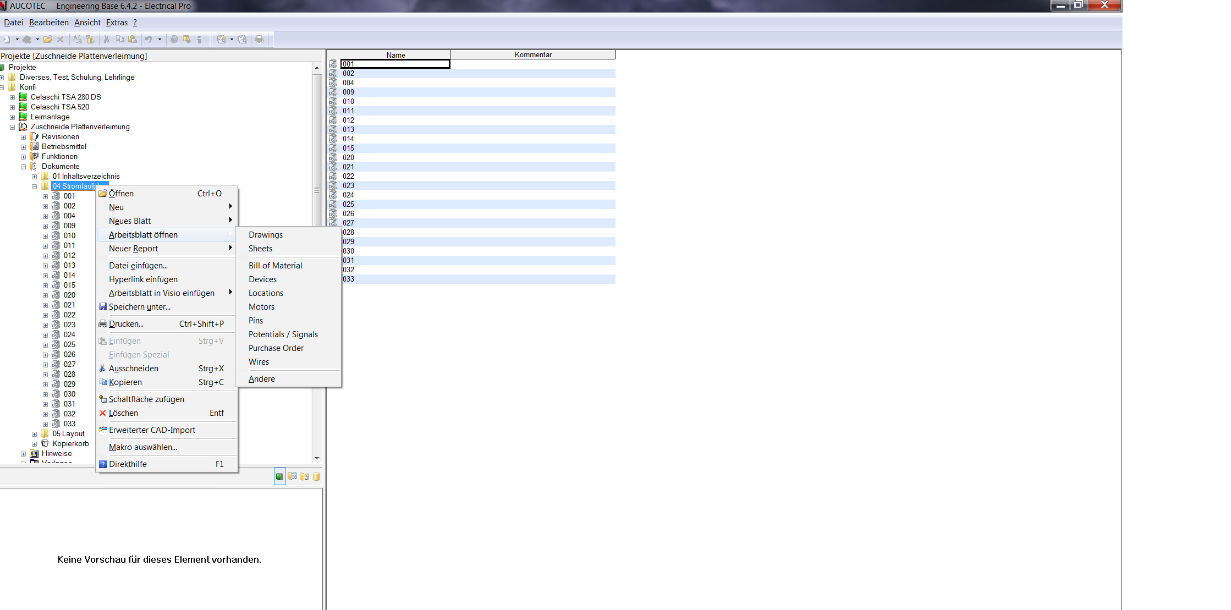Image resolution: width=1231 pixels, height=610 pixels.
Task: Collapse the Dokumente tree node
Action: (x=23, y=167)
